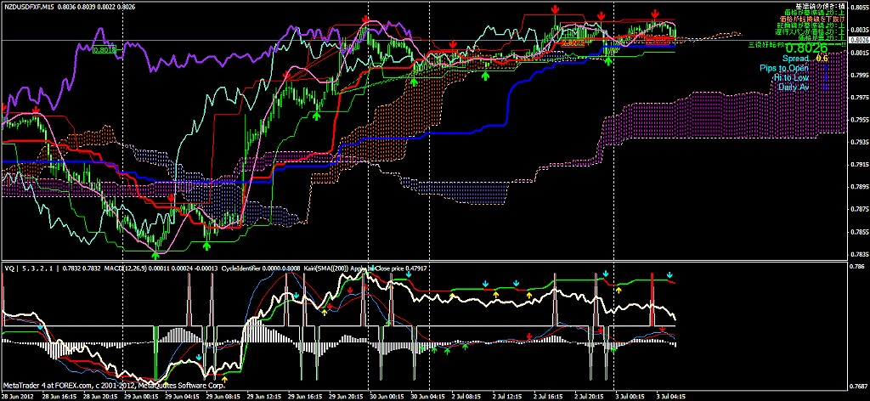Click red down arrow above 30 Jun 00:15 peak

365,19
